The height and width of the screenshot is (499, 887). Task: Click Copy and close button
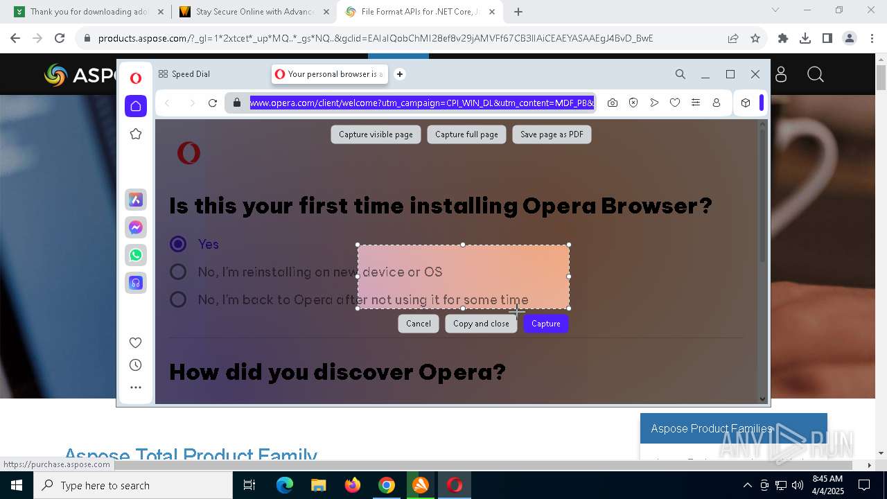click(481, 324)
